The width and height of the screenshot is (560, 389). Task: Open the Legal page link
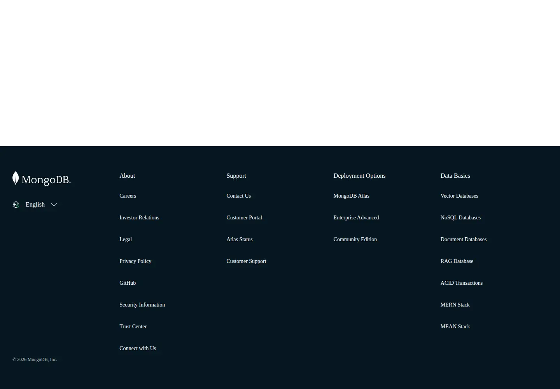[x=126, y=239]
